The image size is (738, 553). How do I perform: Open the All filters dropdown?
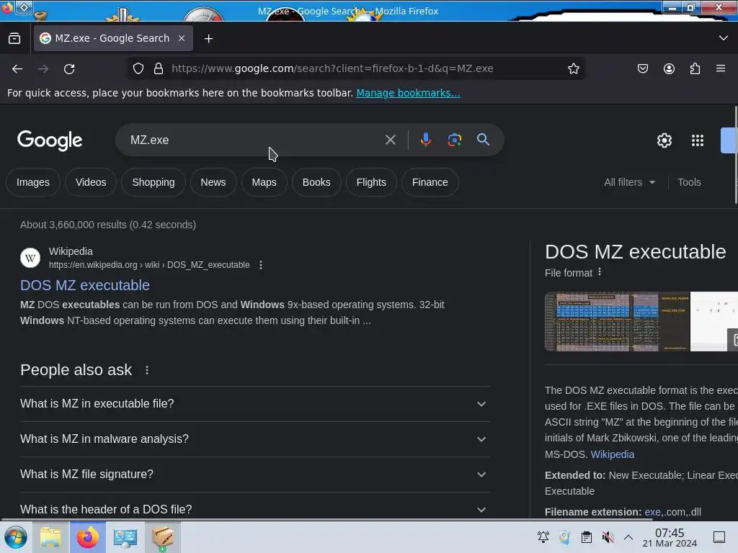(x=629, y=182)
